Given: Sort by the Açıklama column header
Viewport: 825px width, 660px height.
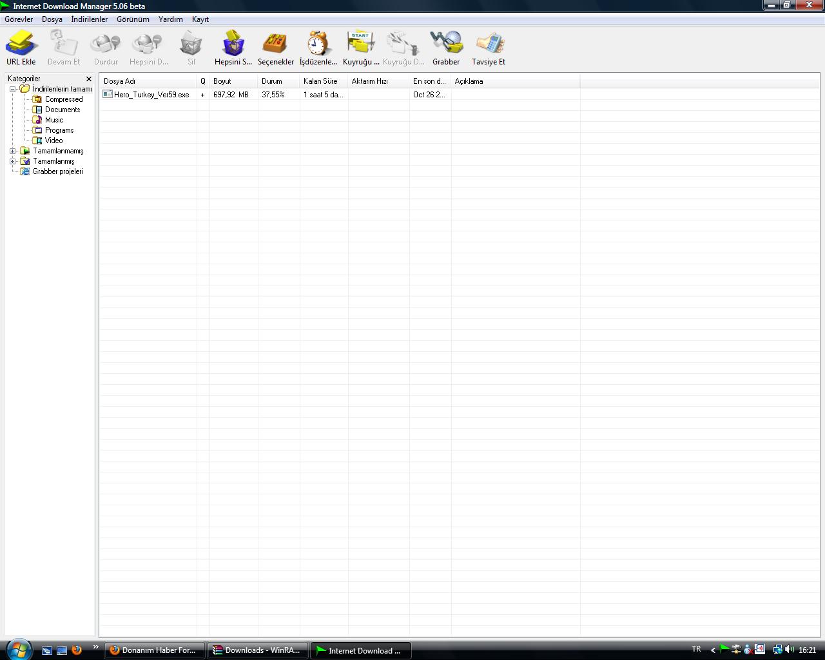Looking at the screenshot, I should tap(516, 81).
